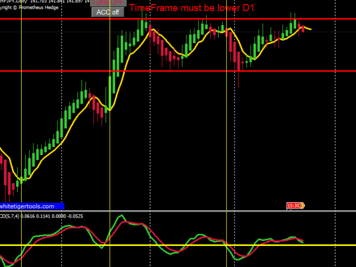Toggle the Turtle OFF button
This screenshot has height=267, width=356.
(x=108, y=3)
